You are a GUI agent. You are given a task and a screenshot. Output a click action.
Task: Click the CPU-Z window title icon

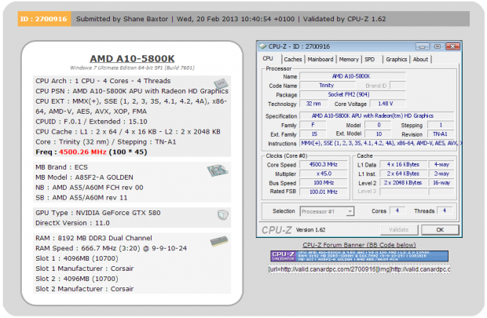263,46
